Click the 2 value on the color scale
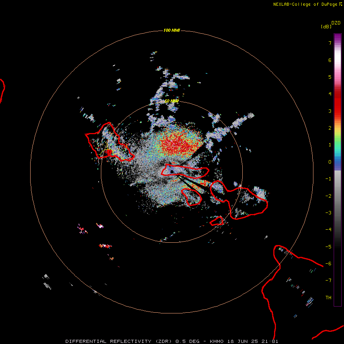This screenshot has width=344, height=344. pyautogui.click(x=330, y=128)
